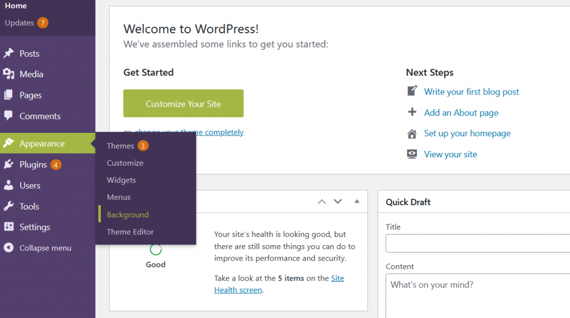This screenshot has height=318, width=570.
Task: Click the Settings sliders icon
Action: point(9,226)
